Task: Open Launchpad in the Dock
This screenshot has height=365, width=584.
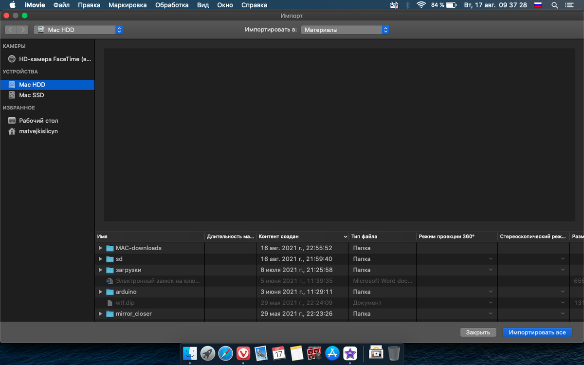Action: coord(208,353)
